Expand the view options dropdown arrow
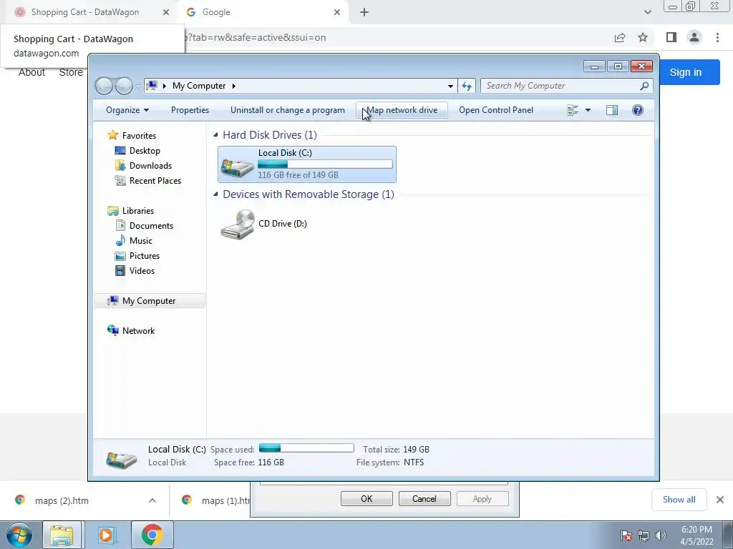 [x=588, y=110]
